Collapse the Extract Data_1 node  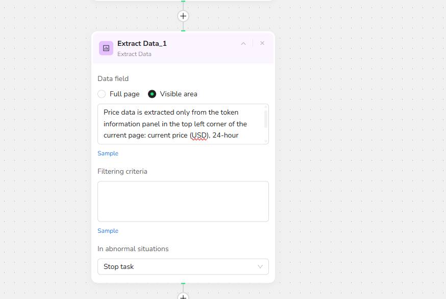tap(243, 43)
